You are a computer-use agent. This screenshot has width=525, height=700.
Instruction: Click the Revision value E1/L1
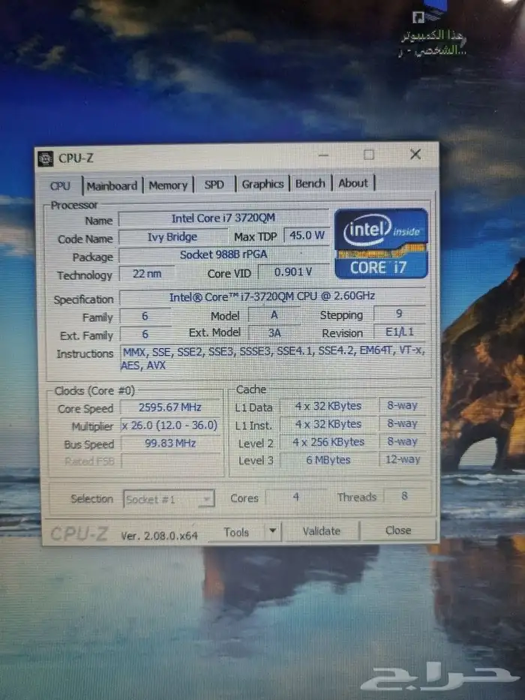coord(400,332)
